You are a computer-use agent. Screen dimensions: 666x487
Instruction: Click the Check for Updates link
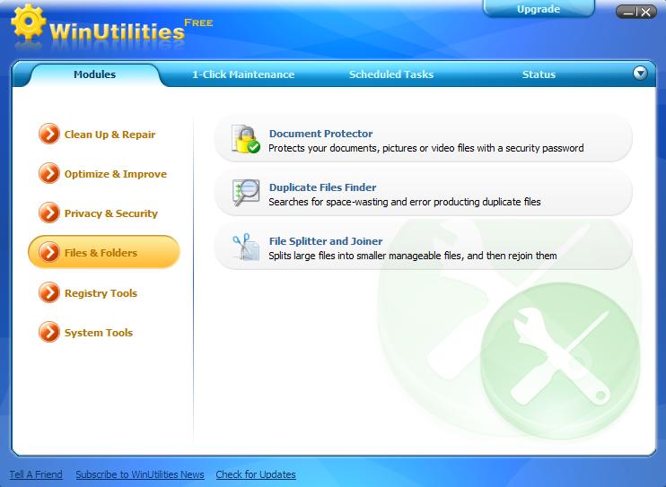click(256, 474)
